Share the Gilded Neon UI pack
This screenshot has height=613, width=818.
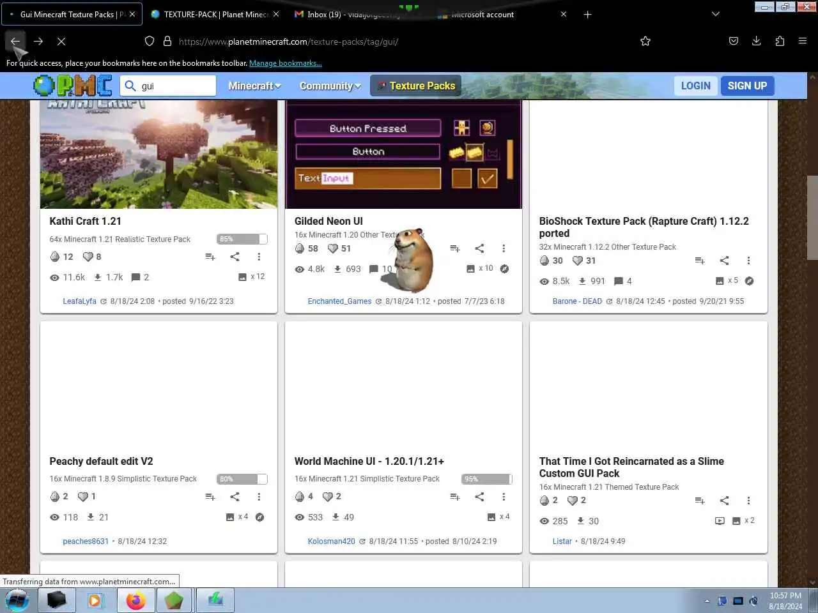(479, 248)
